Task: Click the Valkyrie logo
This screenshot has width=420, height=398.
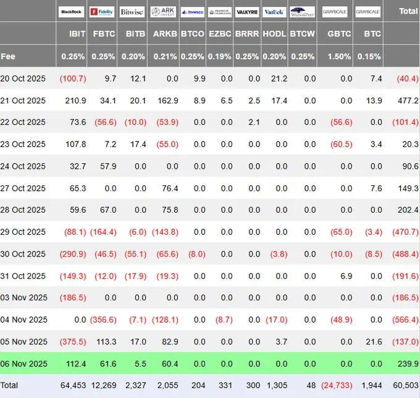Action: coord(247,12)
